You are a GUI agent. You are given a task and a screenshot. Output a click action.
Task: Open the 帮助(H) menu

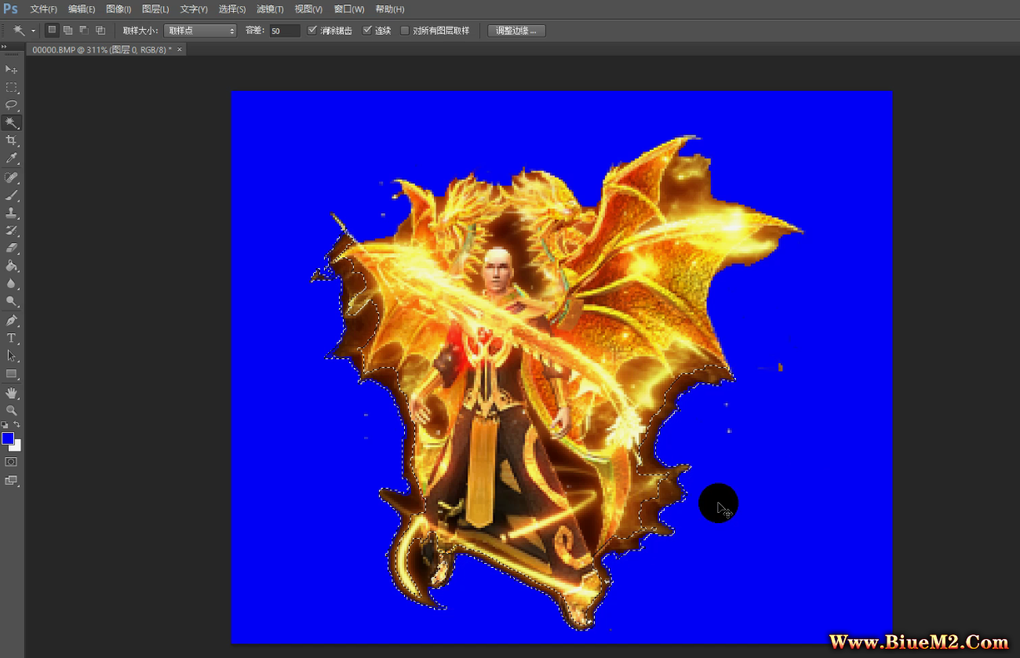click(390, 9)
